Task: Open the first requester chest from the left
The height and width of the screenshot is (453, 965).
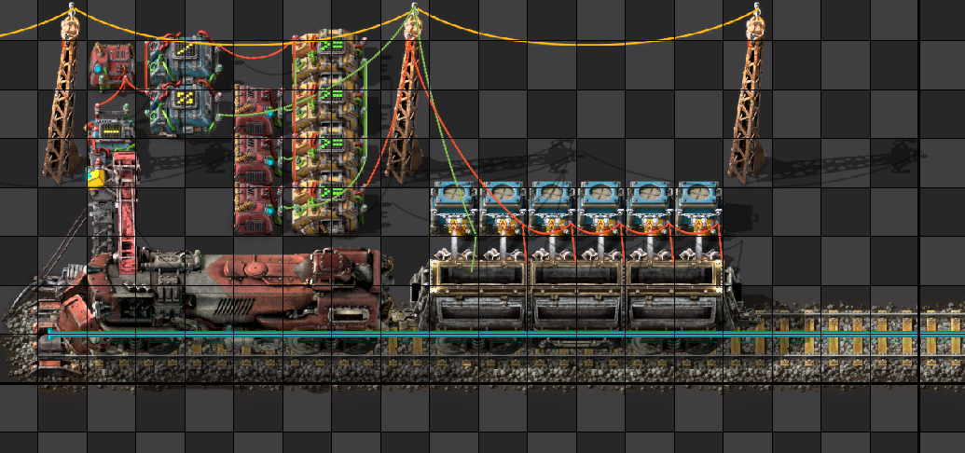Action: click(x=454, y=200)
